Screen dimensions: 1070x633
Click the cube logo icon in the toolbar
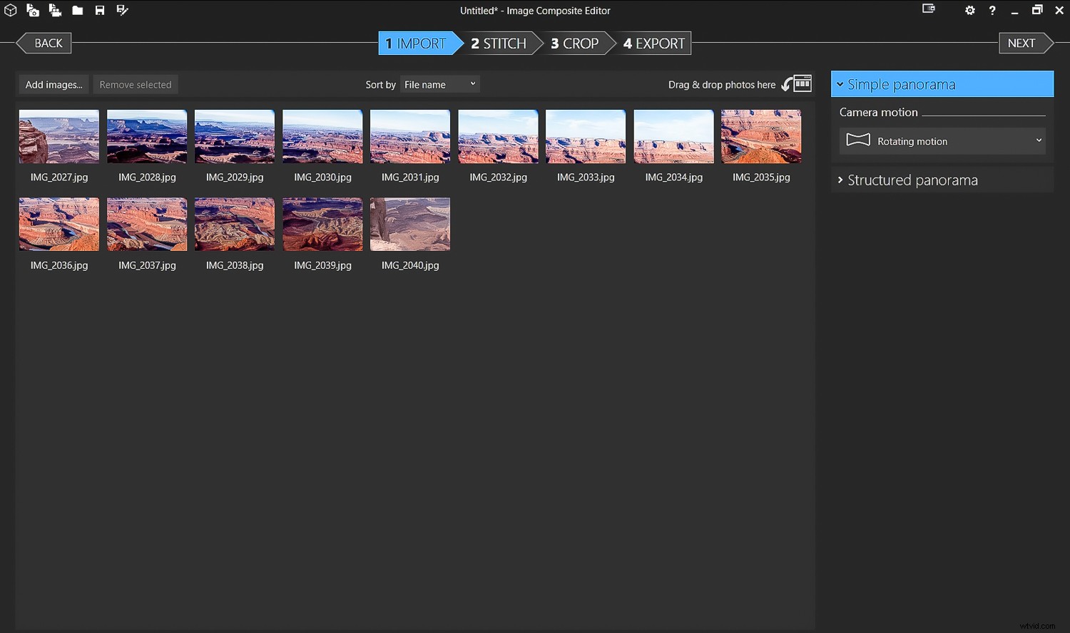coord(10,10)
